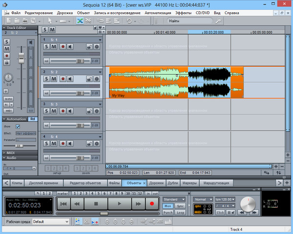Click the lock icon on track 3
This screenshot has height=234, width=293.
click(89, 111)
